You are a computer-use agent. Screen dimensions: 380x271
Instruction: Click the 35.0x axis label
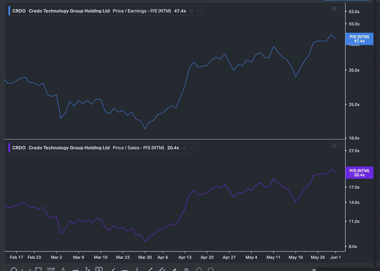pyautogui.click(x=354, y=70)
